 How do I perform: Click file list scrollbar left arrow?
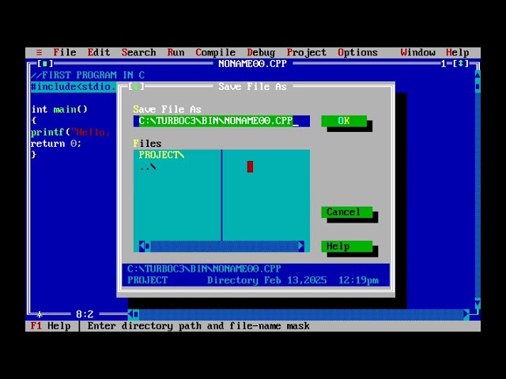(142, 246)
